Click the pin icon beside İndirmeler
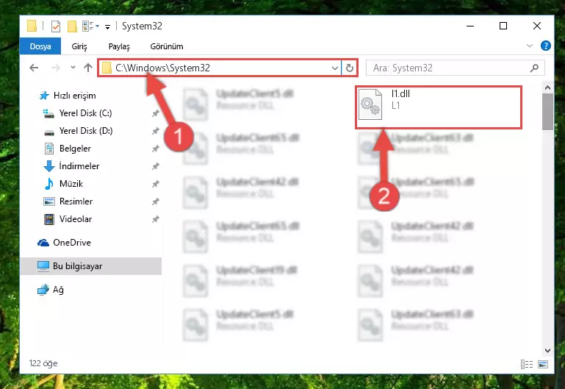 coord(155,166)
